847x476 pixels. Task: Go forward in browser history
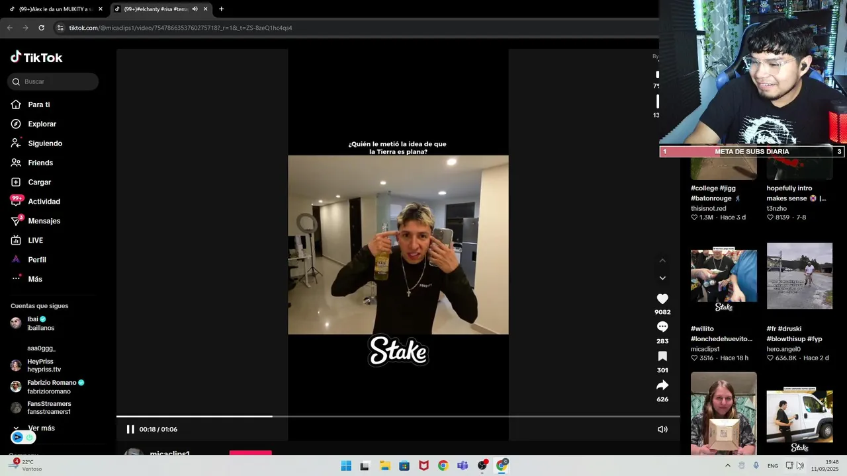pyautogui.click(x=25, y=28)
